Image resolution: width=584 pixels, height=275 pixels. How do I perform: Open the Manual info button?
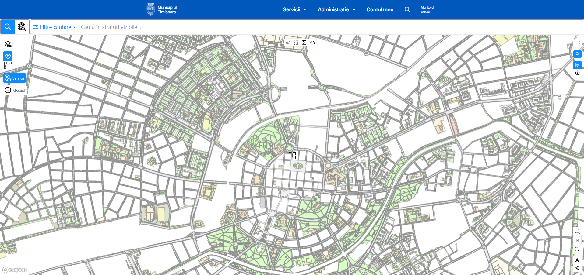tap(15, 91)
